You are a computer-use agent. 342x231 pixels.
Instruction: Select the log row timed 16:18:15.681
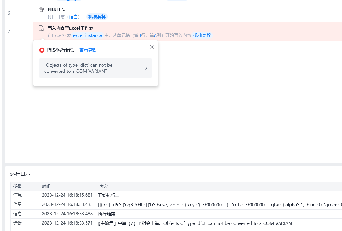(x=176, y=195)
